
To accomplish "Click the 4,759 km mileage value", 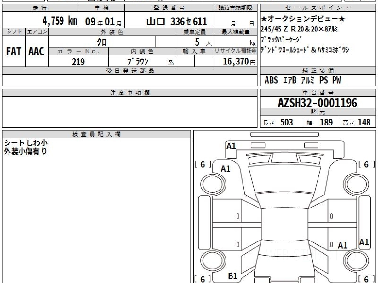I will coord(60,21).
